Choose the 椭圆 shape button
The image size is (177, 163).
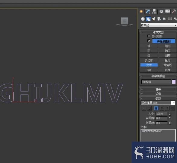point(168,51)
